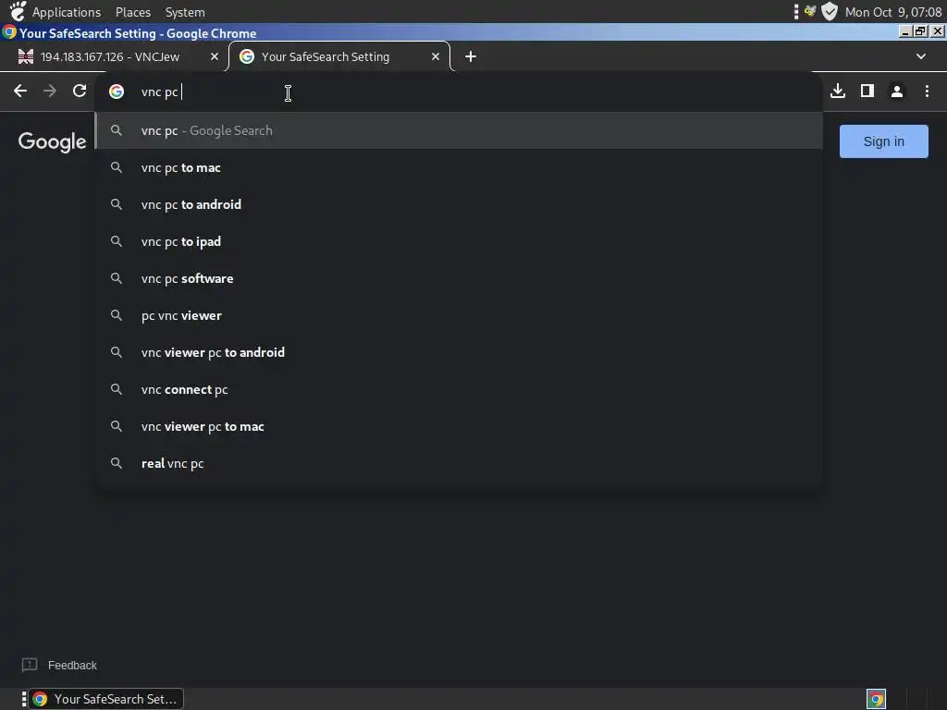
Task: Click the Google favicon on the SafeSearch tab
Action: (246, 56)
